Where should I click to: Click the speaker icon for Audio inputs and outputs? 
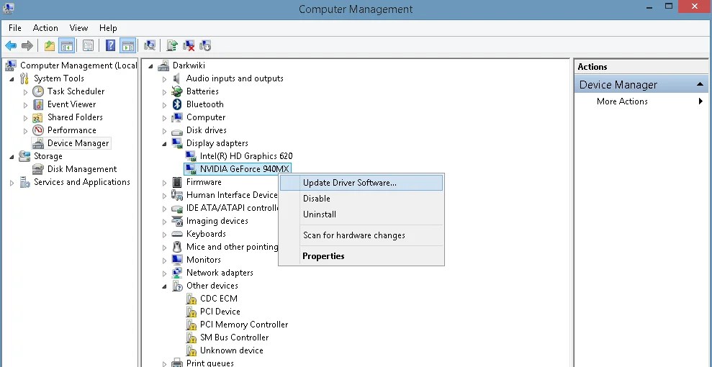point(177,78)
